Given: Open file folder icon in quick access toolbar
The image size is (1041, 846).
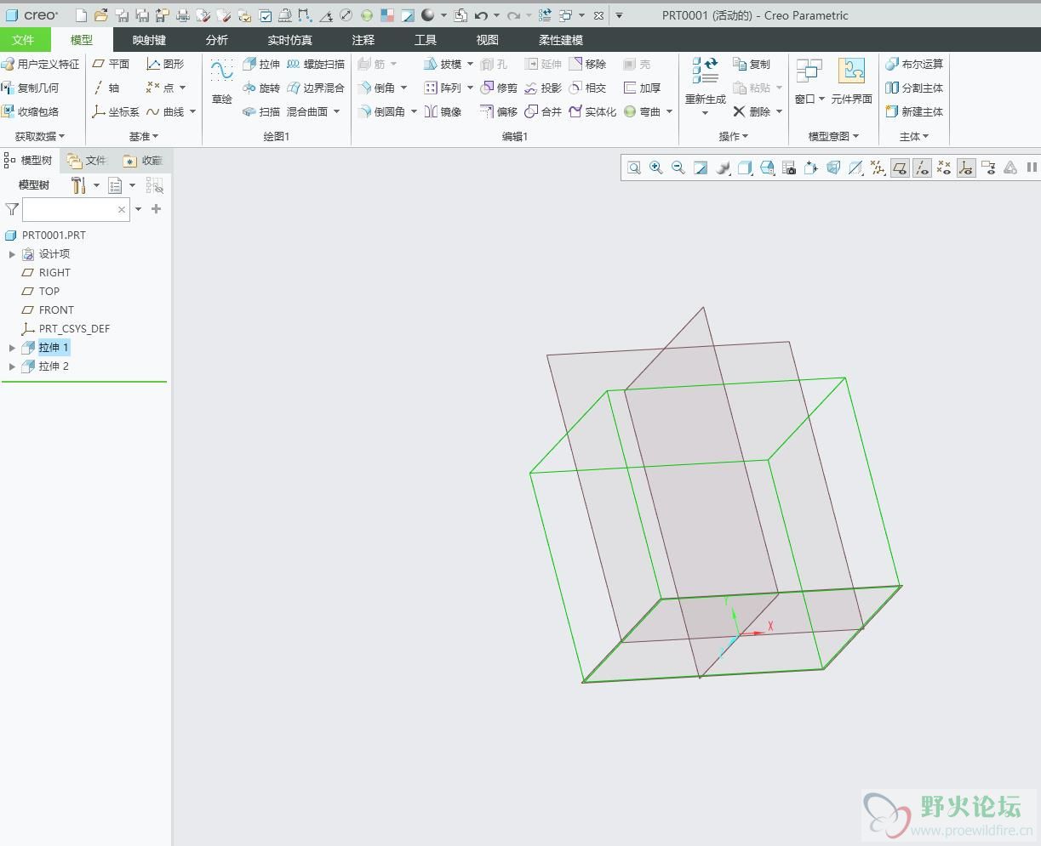Looking at the screenshot, I should click(x=100, y=15).
